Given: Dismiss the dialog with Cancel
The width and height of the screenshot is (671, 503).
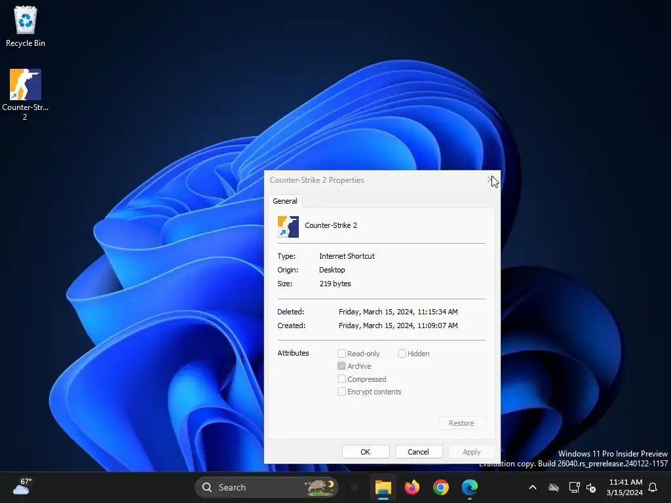Looking at the screenshot, I should (x=419, y=452).
